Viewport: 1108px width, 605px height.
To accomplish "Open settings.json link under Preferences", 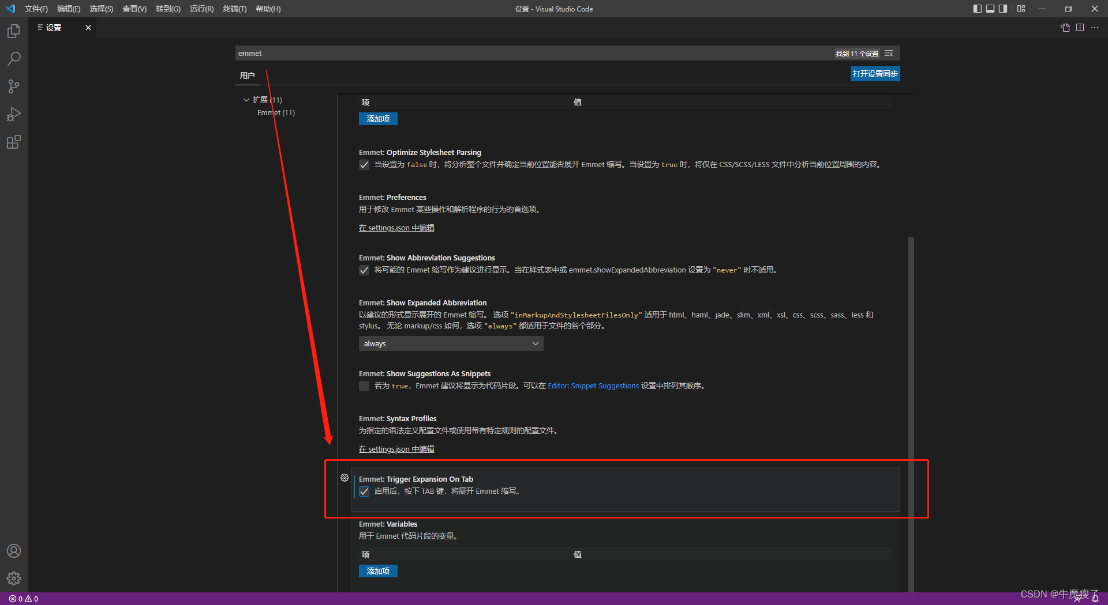I will point(396,228).
